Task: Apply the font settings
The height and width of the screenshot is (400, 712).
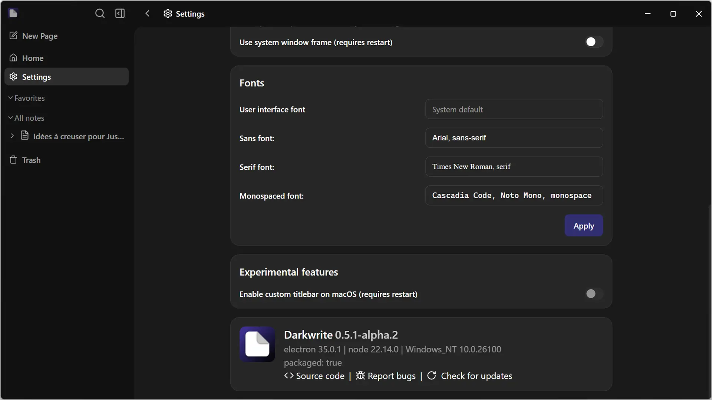Action: [584, 226]
